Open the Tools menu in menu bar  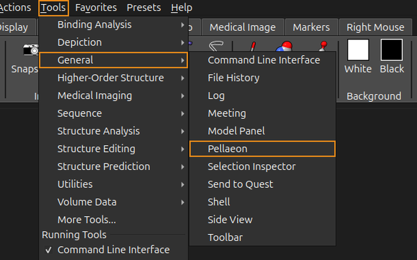pos(54,8)
